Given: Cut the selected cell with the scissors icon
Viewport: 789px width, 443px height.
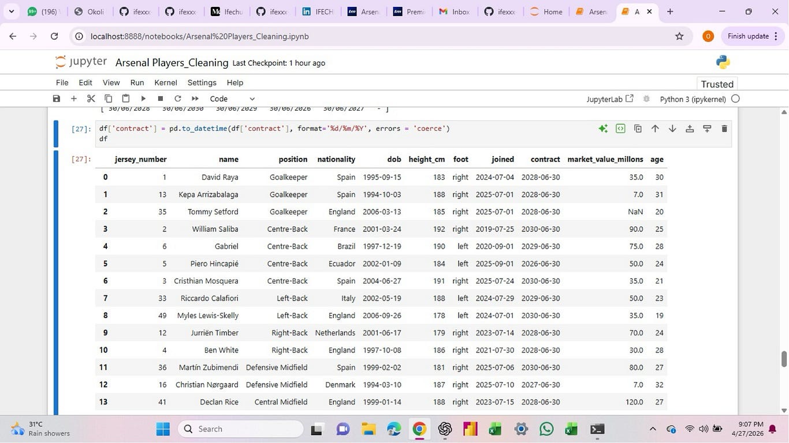Looking at the screenshot, I should click(91, 99).
